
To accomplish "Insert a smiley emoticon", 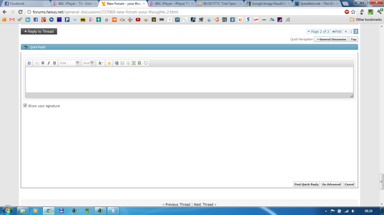I will (x=109, y=63).
